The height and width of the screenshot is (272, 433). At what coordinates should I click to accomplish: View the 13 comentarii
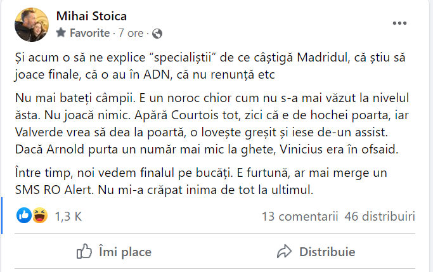tap(299, 216)
